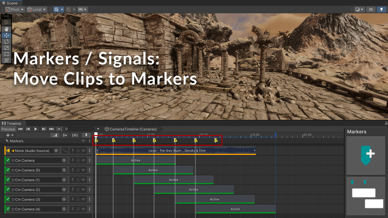Enable the Ripple edit mode icon
388x218 pixels.
(x=65, y=135)
